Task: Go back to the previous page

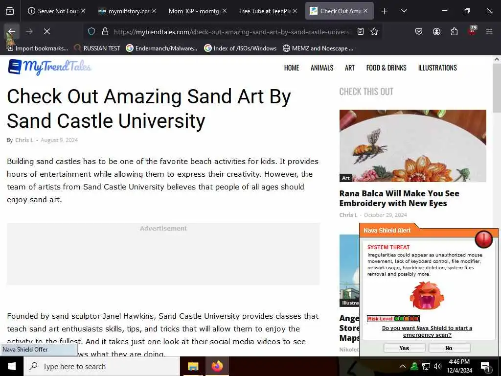Action: [x=12, y=31]
